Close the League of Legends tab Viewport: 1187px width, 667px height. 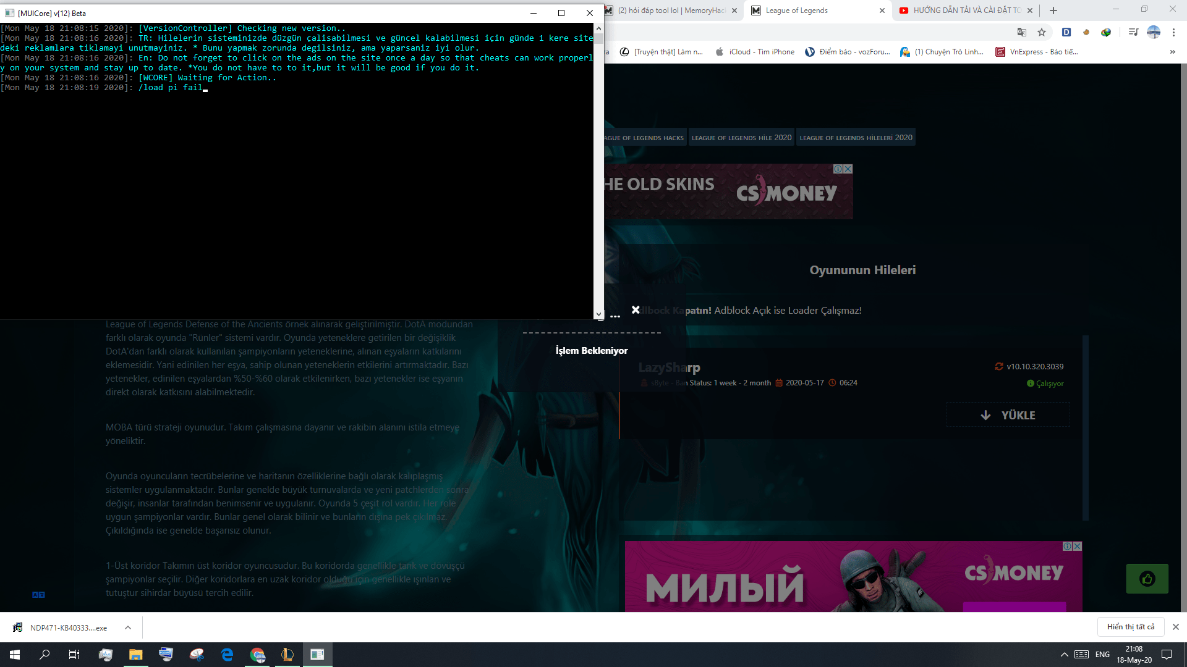tap(882, 10)
